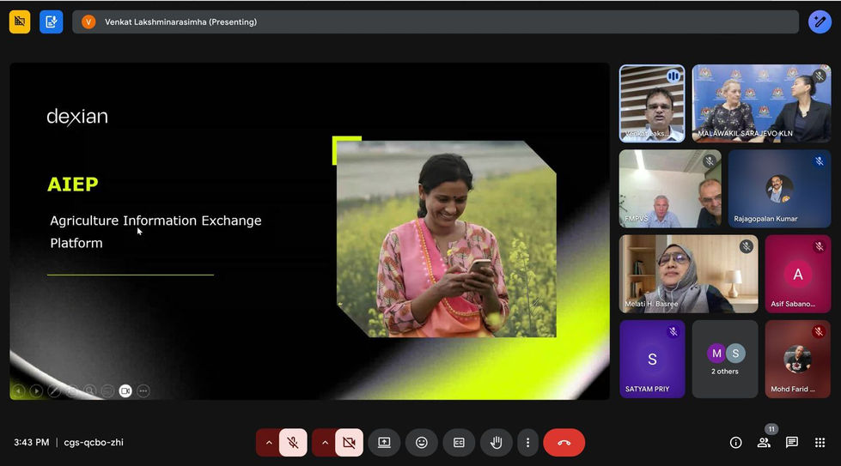Click the muted mic icon on Asif Sabano's tile
The width and height of the screenshot is (841, 466).
pos(819,246)
